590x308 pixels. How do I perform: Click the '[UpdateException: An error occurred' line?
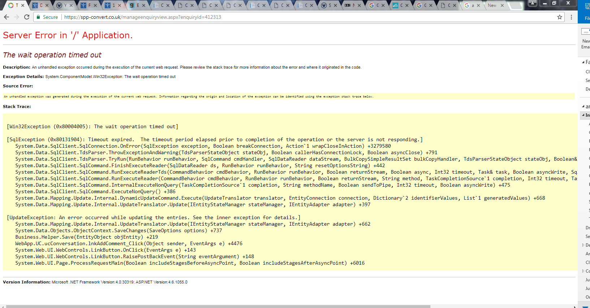[x=154, y=218]
